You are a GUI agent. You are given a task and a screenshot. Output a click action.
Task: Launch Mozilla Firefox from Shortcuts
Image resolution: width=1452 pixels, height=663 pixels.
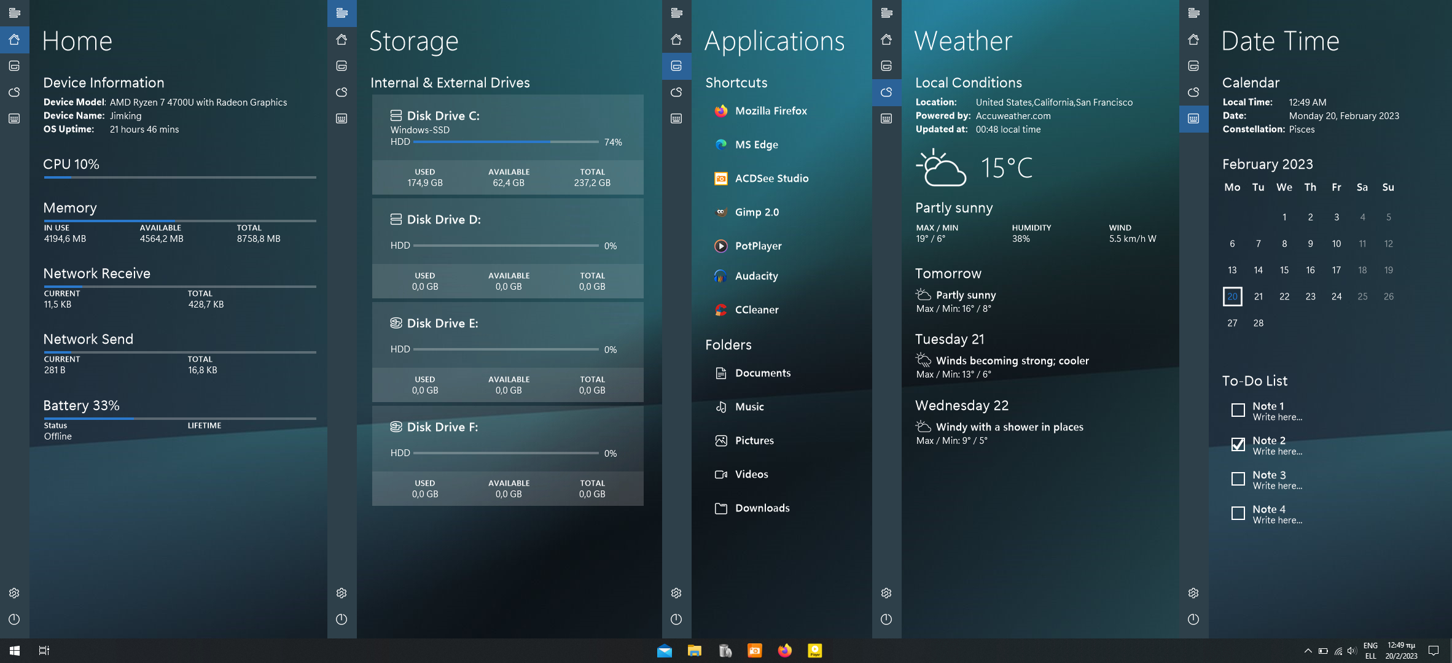click(771, 110)
